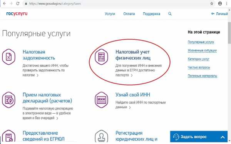Click the chevron after the word паспорта

(132, 75)
